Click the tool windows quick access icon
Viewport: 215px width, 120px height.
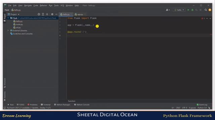(5, 108)
